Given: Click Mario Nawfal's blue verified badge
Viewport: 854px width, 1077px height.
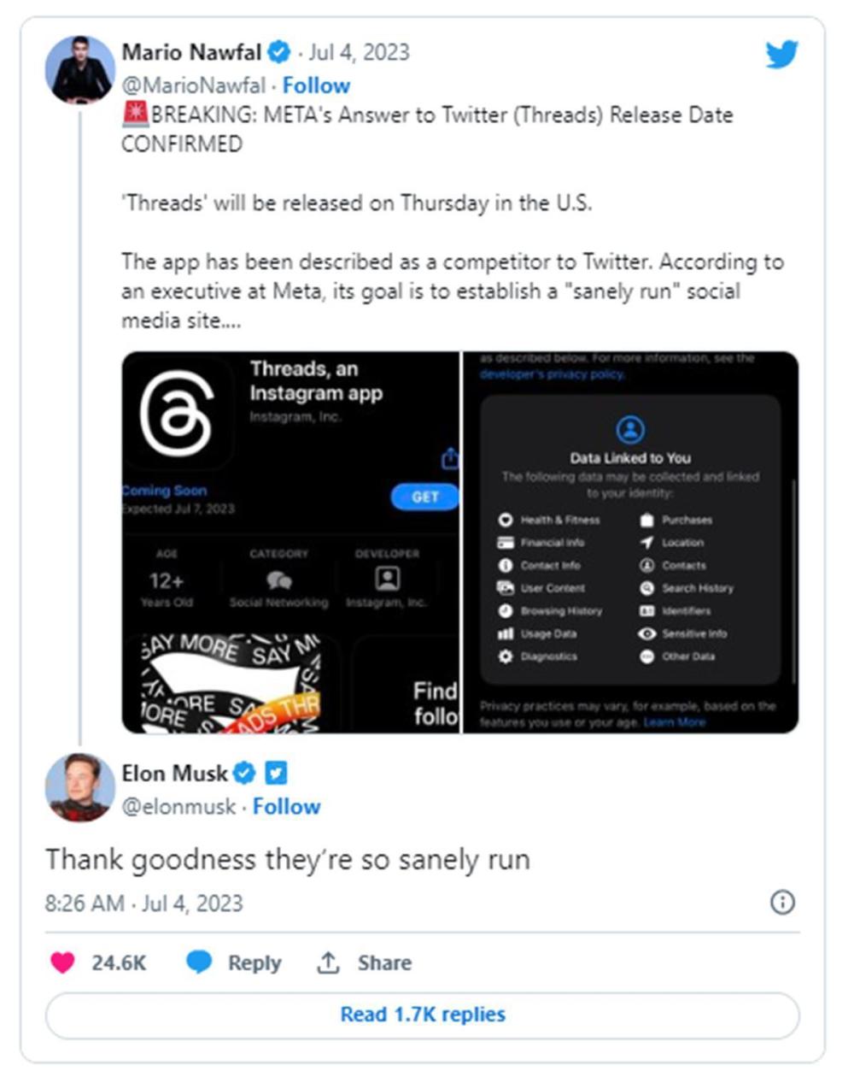Looking at the screenshot, I should 277,51.
